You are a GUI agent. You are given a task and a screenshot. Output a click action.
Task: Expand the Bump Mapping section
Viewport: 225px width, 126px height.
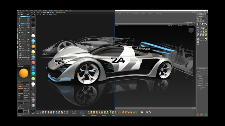18,114
